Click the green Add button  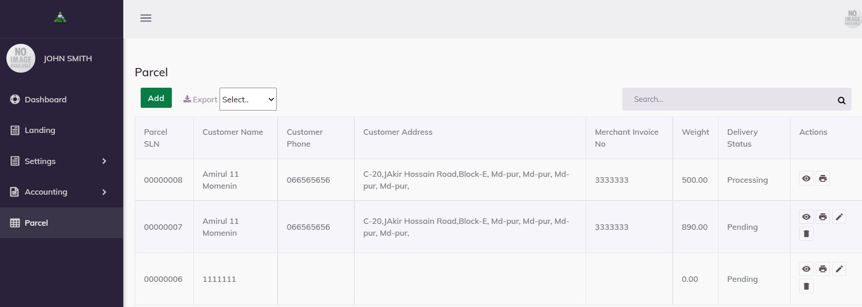[156, 98]
